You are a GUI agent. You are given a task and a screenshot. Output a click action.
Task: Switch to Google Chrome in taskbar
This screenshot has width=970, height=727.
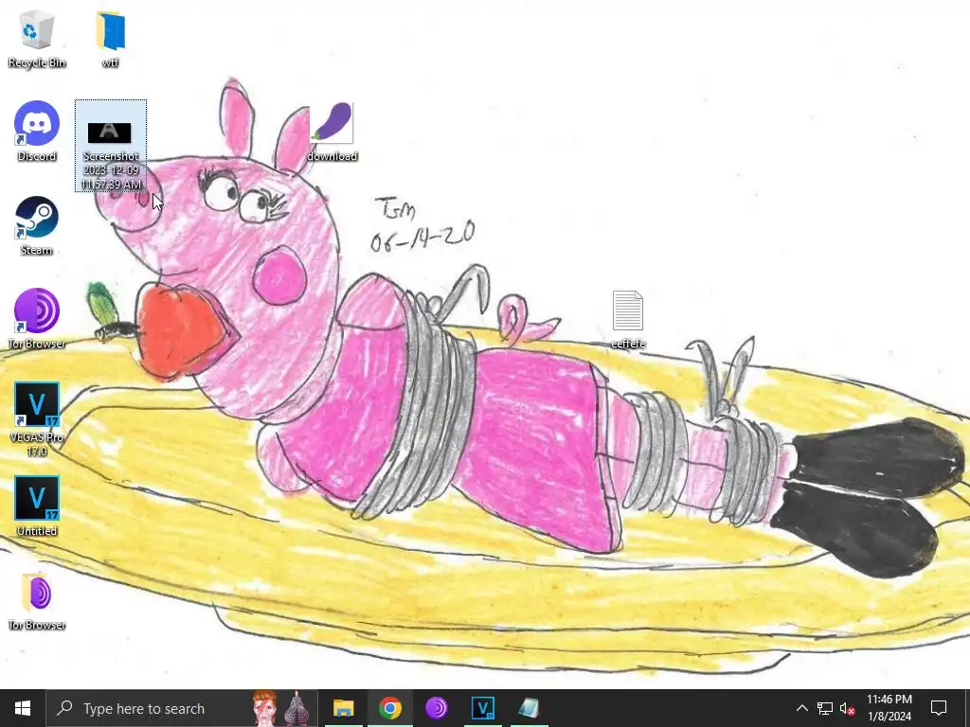click(x=389, y=708)
